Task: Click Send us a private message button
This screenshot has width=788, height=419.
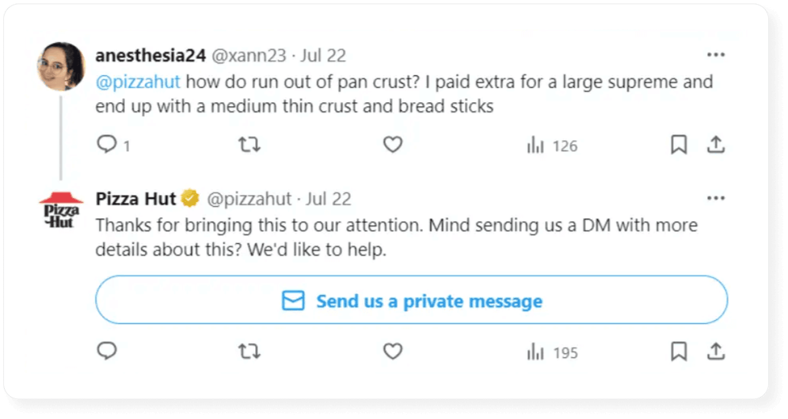Action: click(411, 301)
